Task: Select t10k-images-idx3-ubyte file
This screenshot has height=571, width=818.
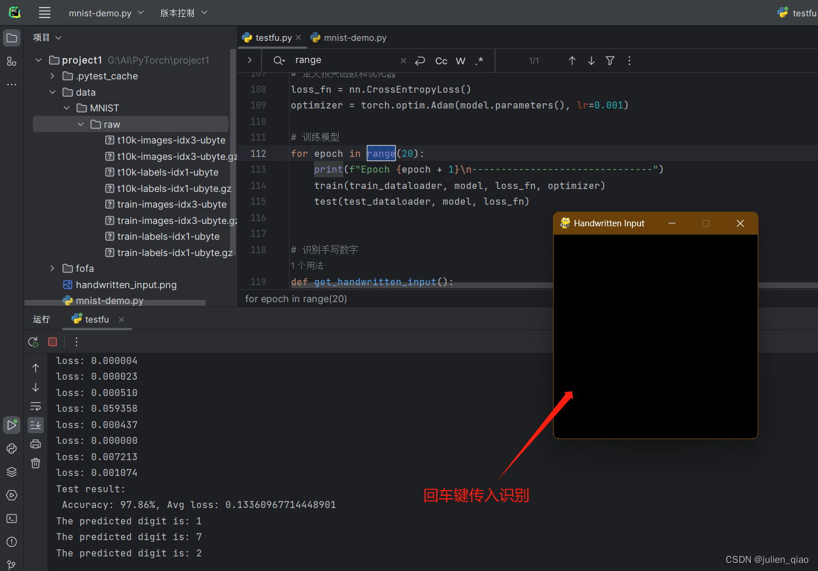Action: (165, 140)
